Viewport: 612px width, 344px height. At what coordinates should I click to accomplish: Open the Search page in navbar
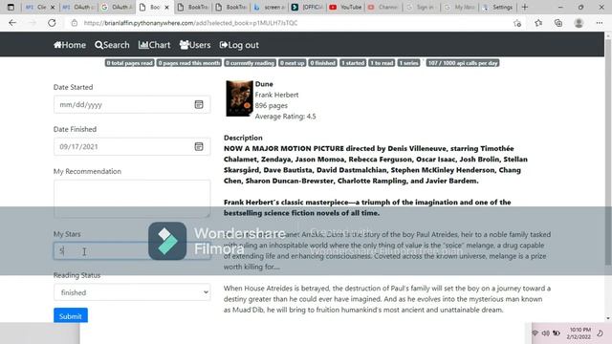tap(112, 45)
